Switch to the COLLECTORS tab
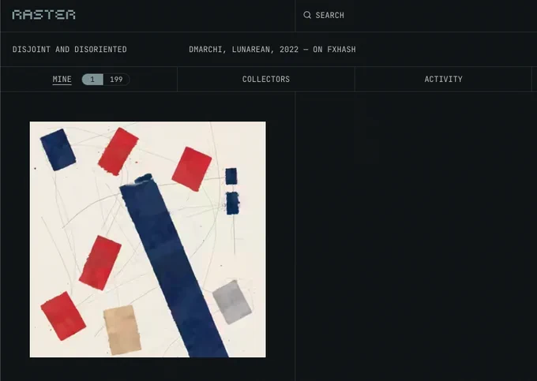 (x=266, y=80)
